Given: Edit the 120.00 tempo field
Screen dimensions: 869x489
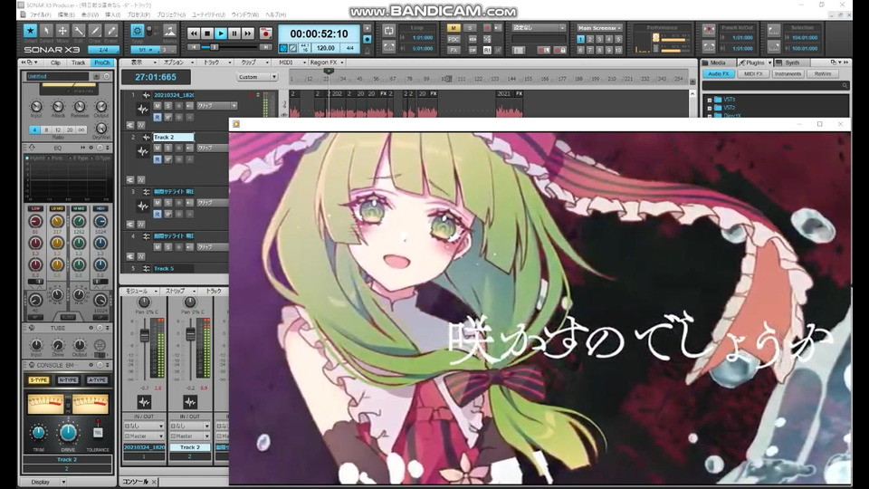Looking at the screenshot, I should pyautogui.click(x=325, y=48).
